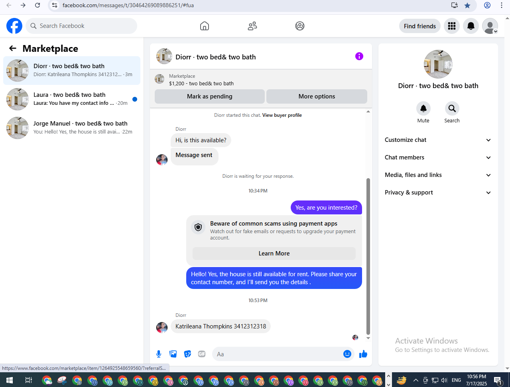This screenshot has height=387, width=510.
Task: Click the Find friends button
Action: [x=420, y=26]
